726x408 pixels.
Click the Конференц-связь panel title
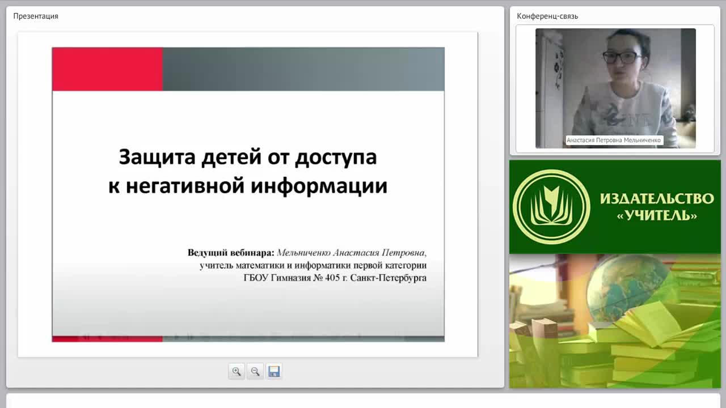pos(547,16)
